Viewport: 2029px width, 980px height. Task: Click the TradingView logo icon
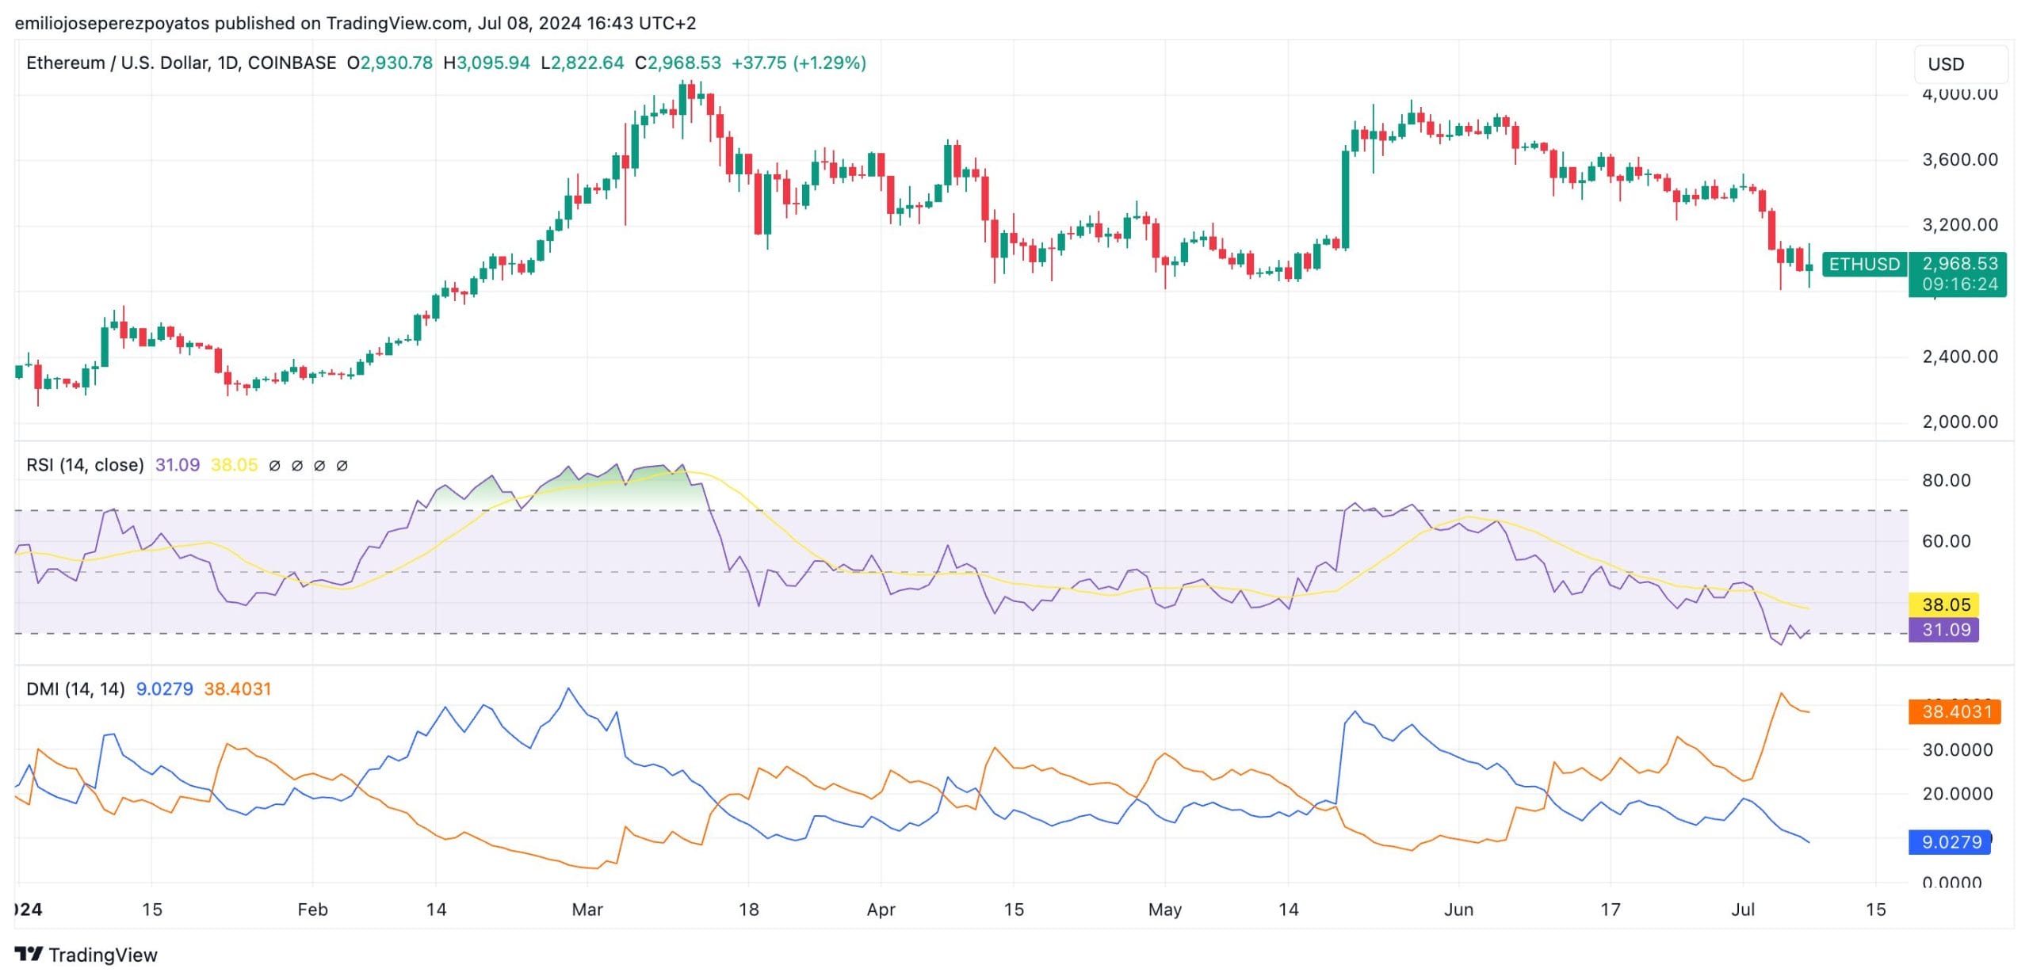(29, 954)
